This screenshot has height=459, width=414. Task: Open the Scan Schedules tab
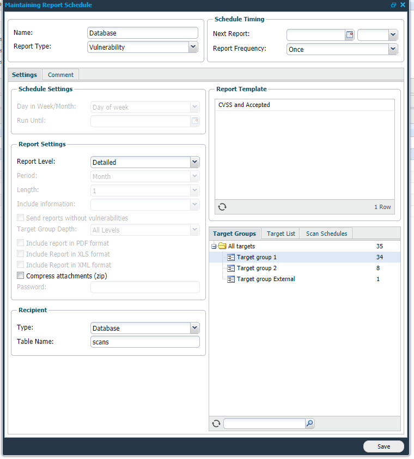(x=326, y=234)
